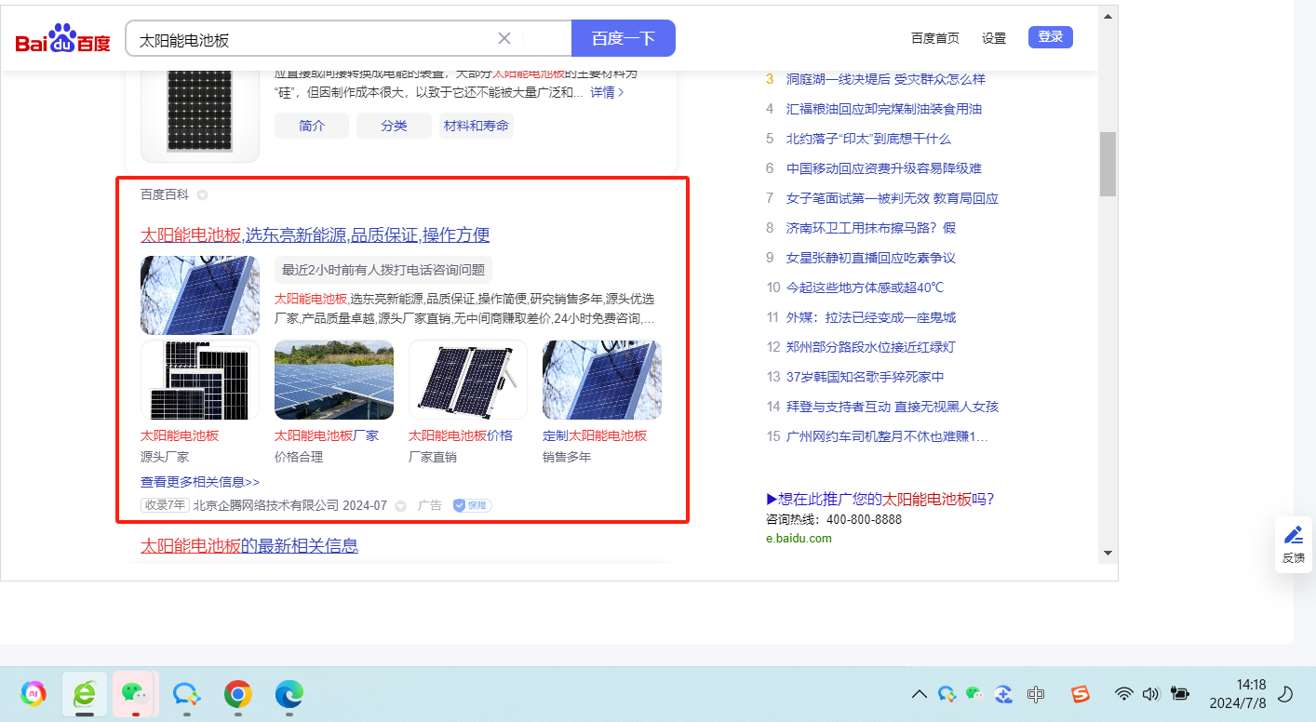
Task: Click the 保障 shield badge in the ad
Action: [x=472, y=505]
